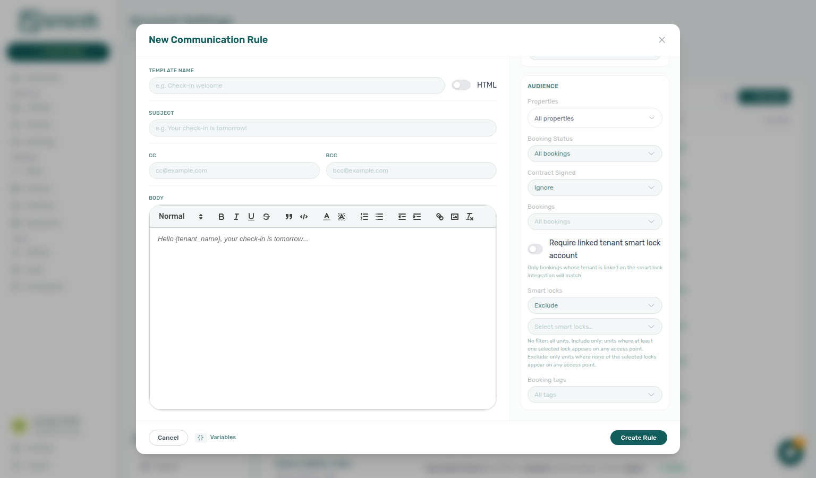Increase indent in the body editor
Image resolution: width=816 pixels, height=478 pixels.
point(417,217)
